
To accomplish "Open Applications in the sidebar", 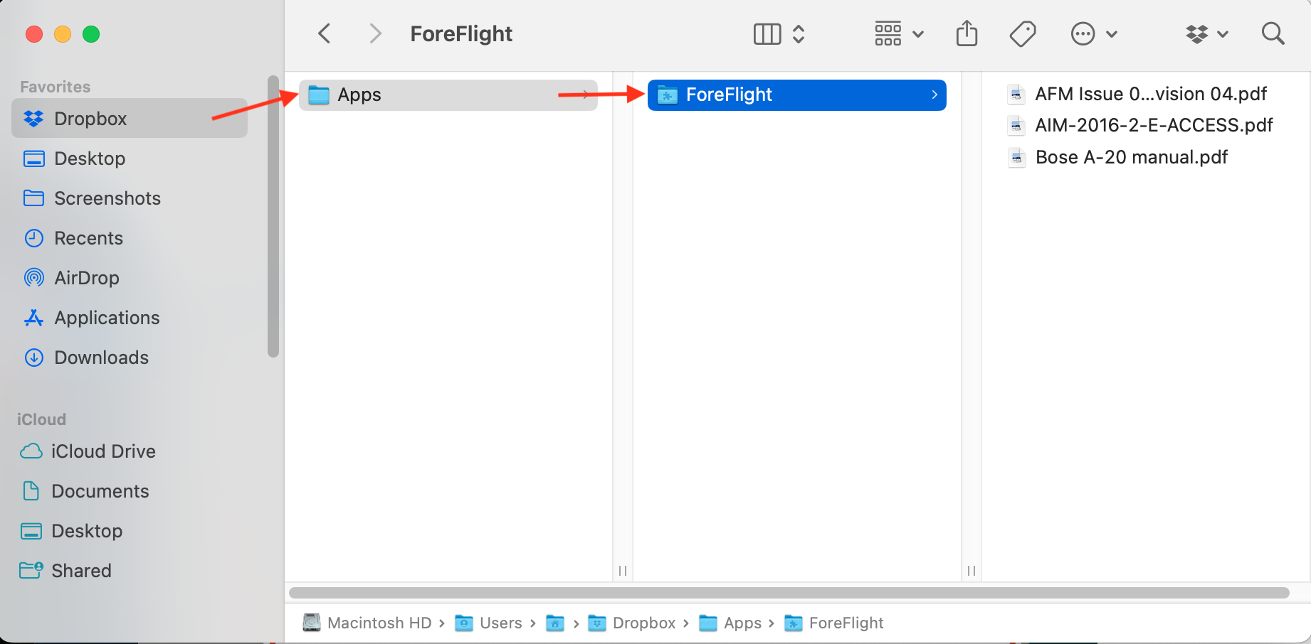I will [130, 317].
